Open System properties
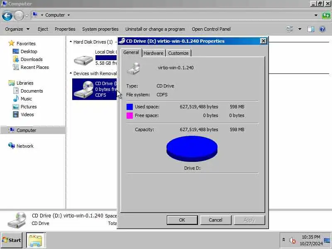 pos(100,29)
